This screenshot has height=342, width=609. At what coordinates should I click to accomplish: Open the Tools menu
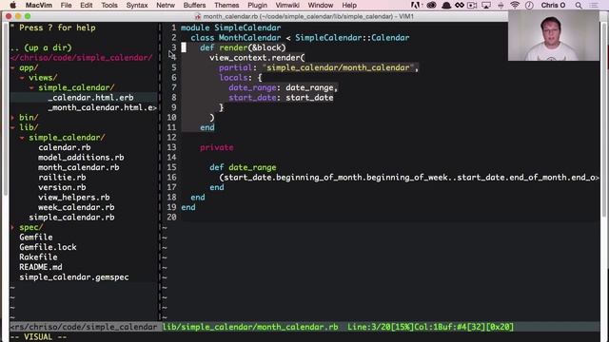[109, 5]
